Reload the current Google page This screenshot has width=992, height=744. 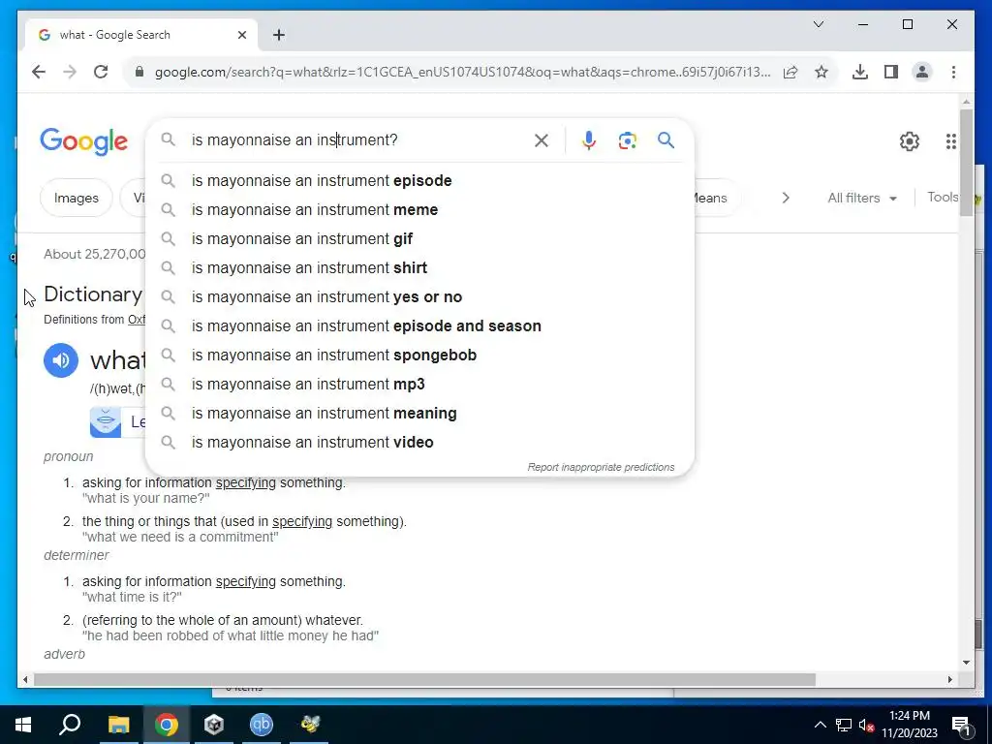point(101,72)
